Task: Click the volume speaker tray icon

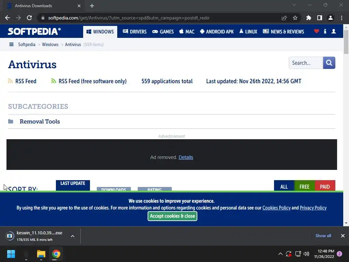Action: click(306, 254)
